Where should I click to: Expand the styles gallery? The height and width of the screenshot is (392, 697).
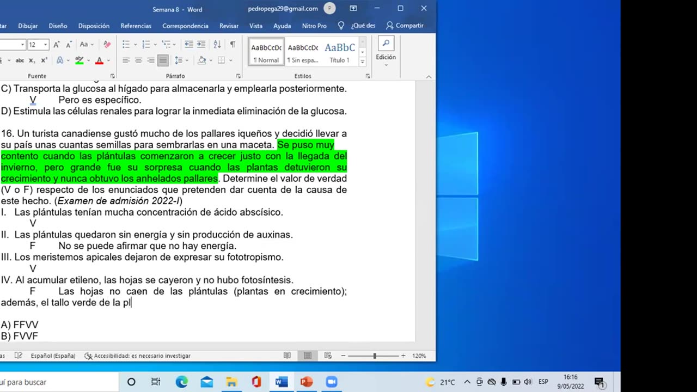(x=363, y=62)
